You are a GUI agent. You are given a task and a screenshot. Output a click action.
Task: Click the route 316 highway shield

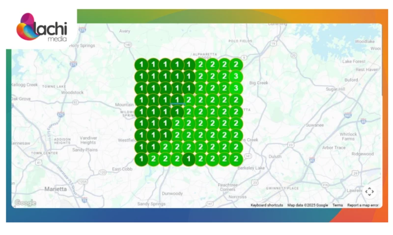325,185
